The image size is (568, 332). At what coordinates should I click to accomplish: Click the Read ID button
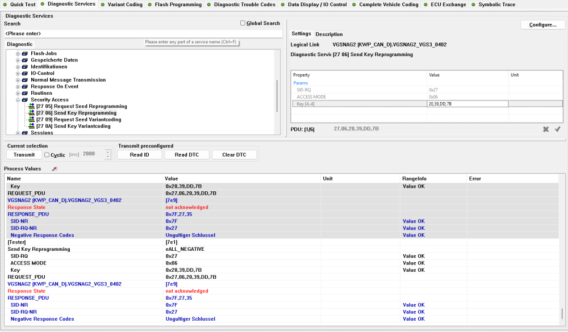[x=140, y=154]
